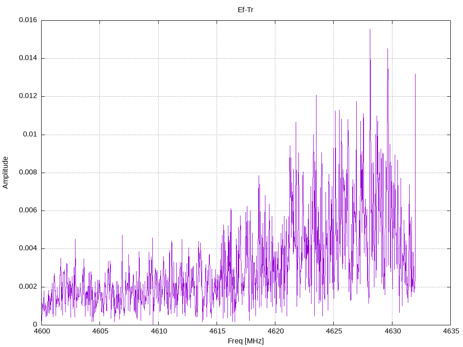
Task: Click the y-axis origin label 0
Action: coord(35,324)
